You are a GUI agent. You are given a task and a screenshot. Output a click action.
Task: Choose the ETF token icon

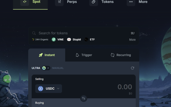86,39
